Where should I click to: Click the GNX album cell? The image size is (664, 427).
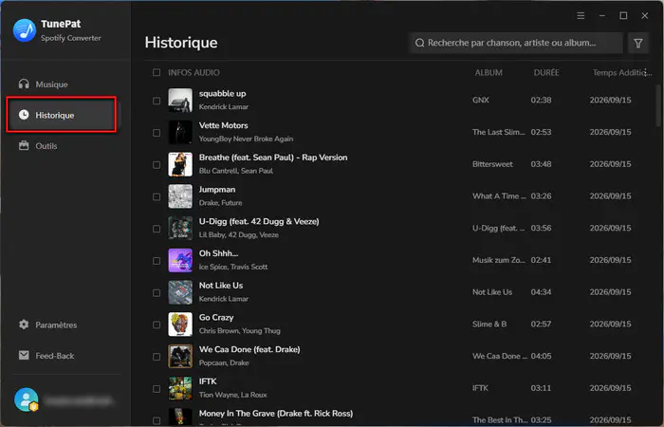click(x=481, y=100)
